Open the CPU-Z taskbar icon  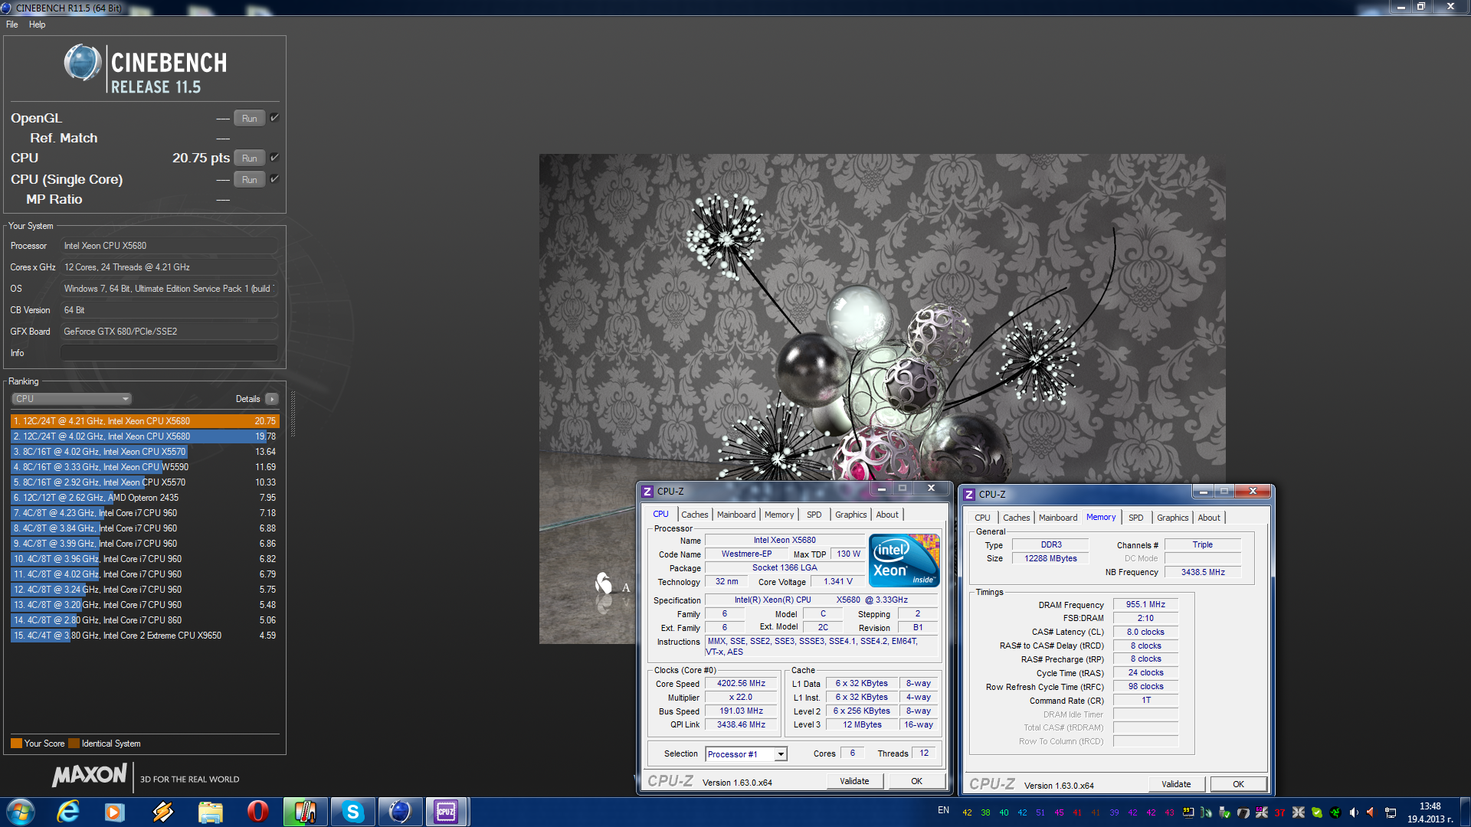click(x=446, y=812)
